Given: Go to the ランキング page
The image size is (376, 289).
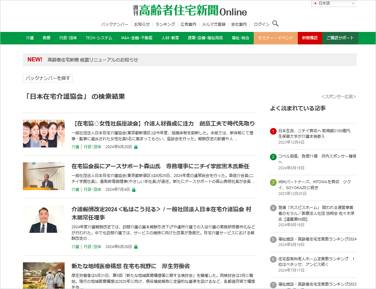Looking at the screenshot, I should point(165,24).
